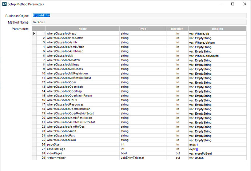Select whereClauseJobAudit name cell
251x171 pixels.
83,131
